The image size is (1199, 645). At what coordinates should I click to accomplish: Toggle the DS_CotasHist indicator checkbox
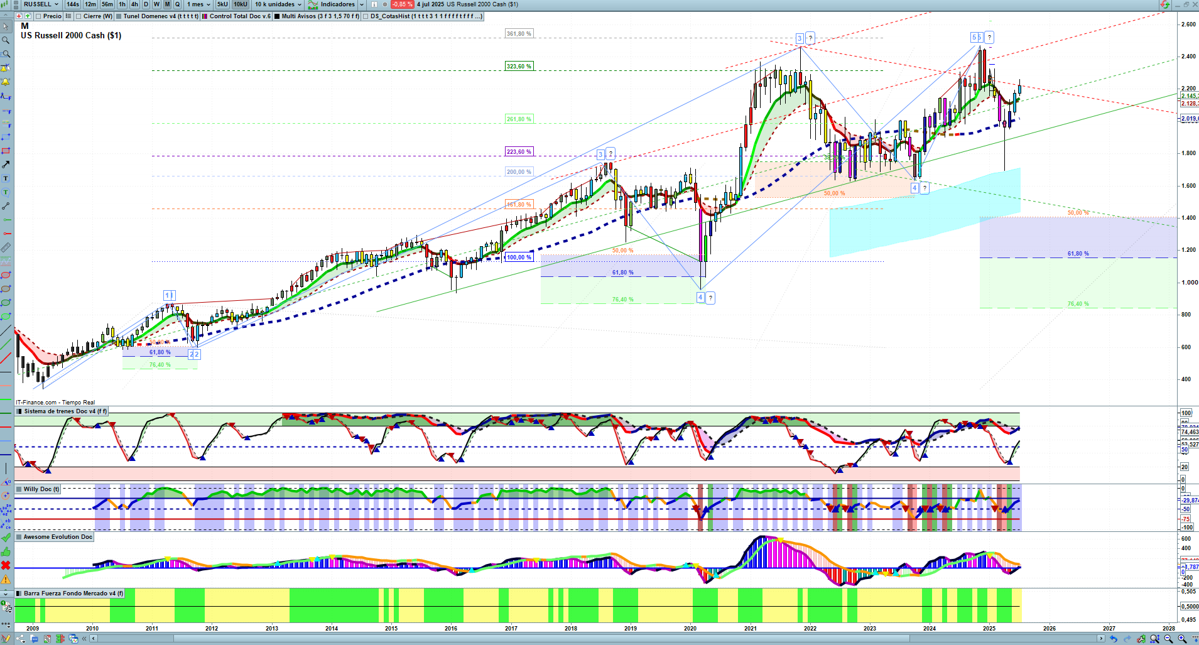(x=366, y=16)
